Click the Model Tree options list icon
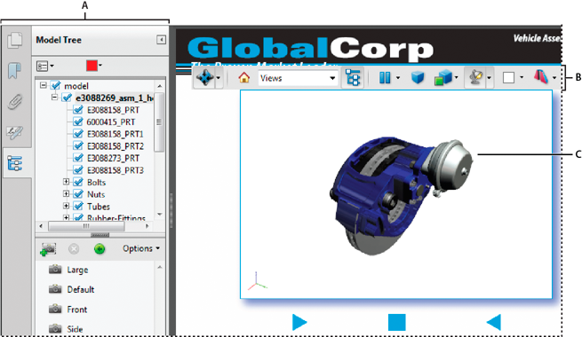Viewport: 582px width, 337px height. coord(42,67)
